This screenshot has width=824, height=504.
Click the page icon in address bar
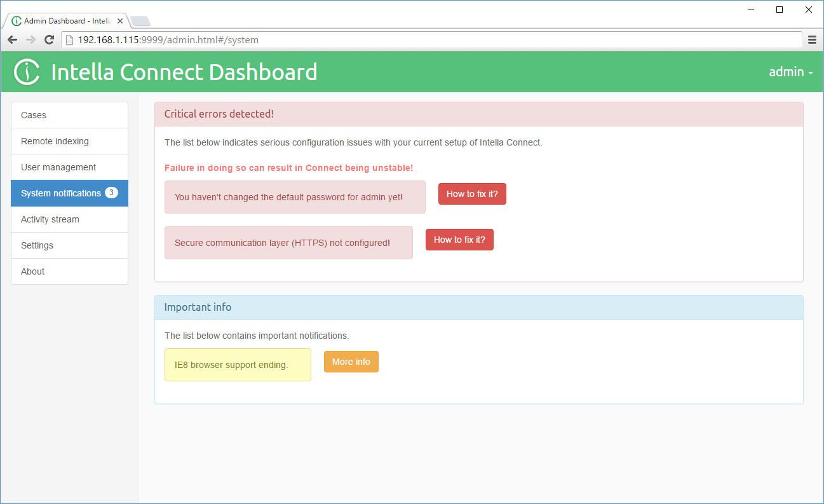[70, 40]
